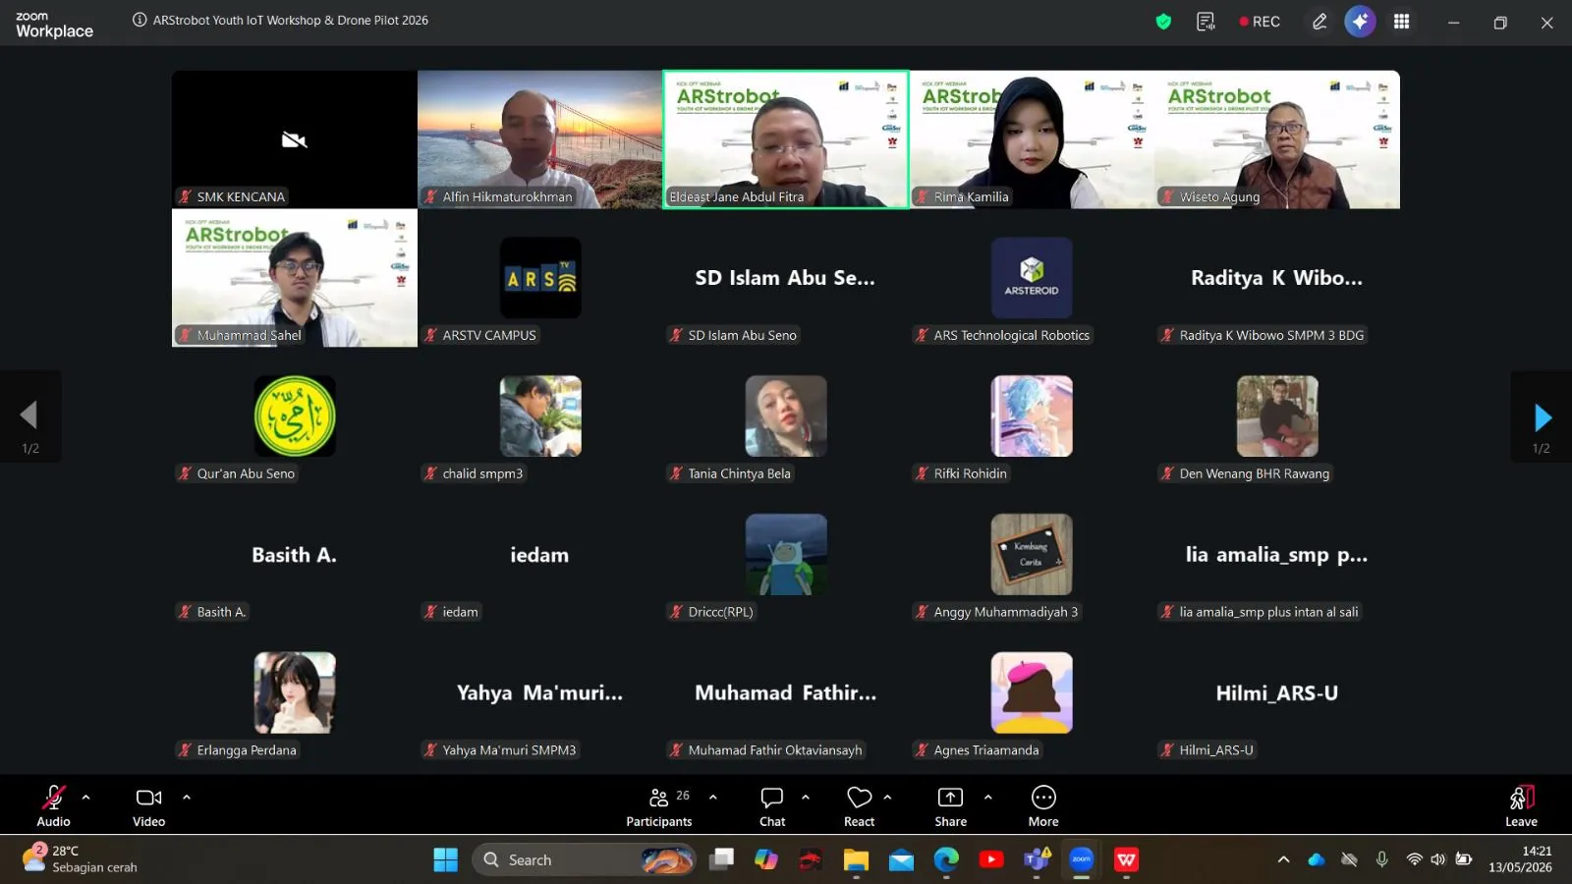Open the clock and date 14:21
The width and height of the screenshot is (1572, 884).
(x=1521, y=859)
